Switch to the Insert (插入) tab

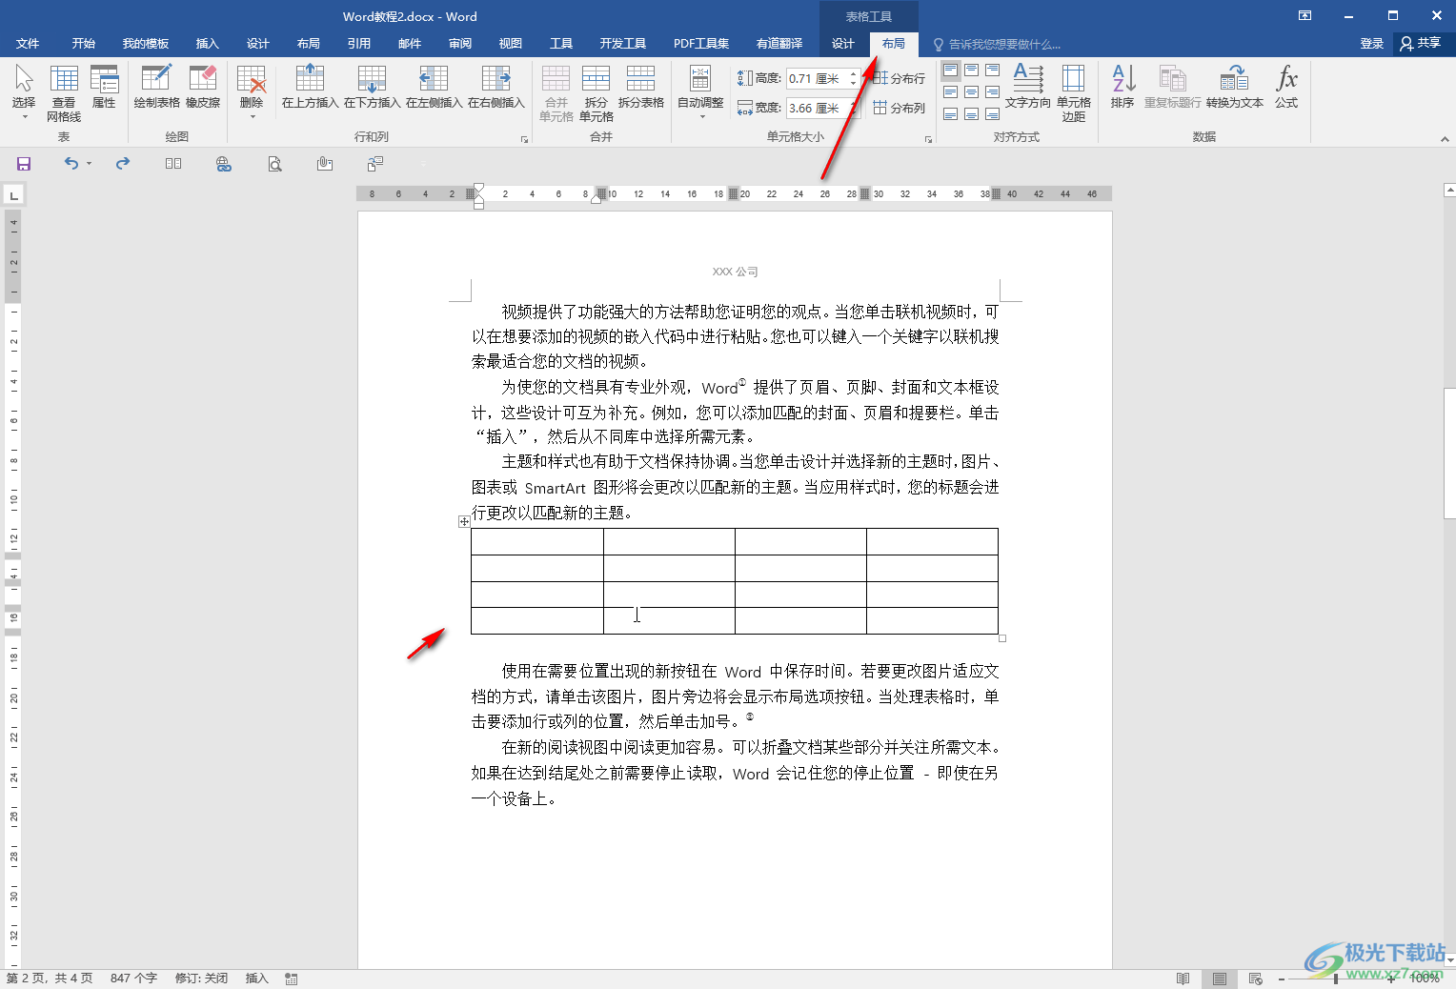pyautogui.click(x=207, y=44)
